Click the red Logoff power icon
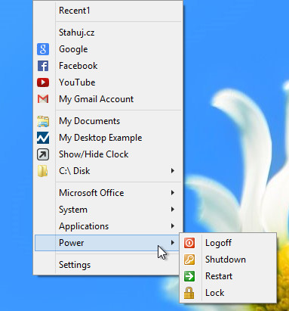 189,243
